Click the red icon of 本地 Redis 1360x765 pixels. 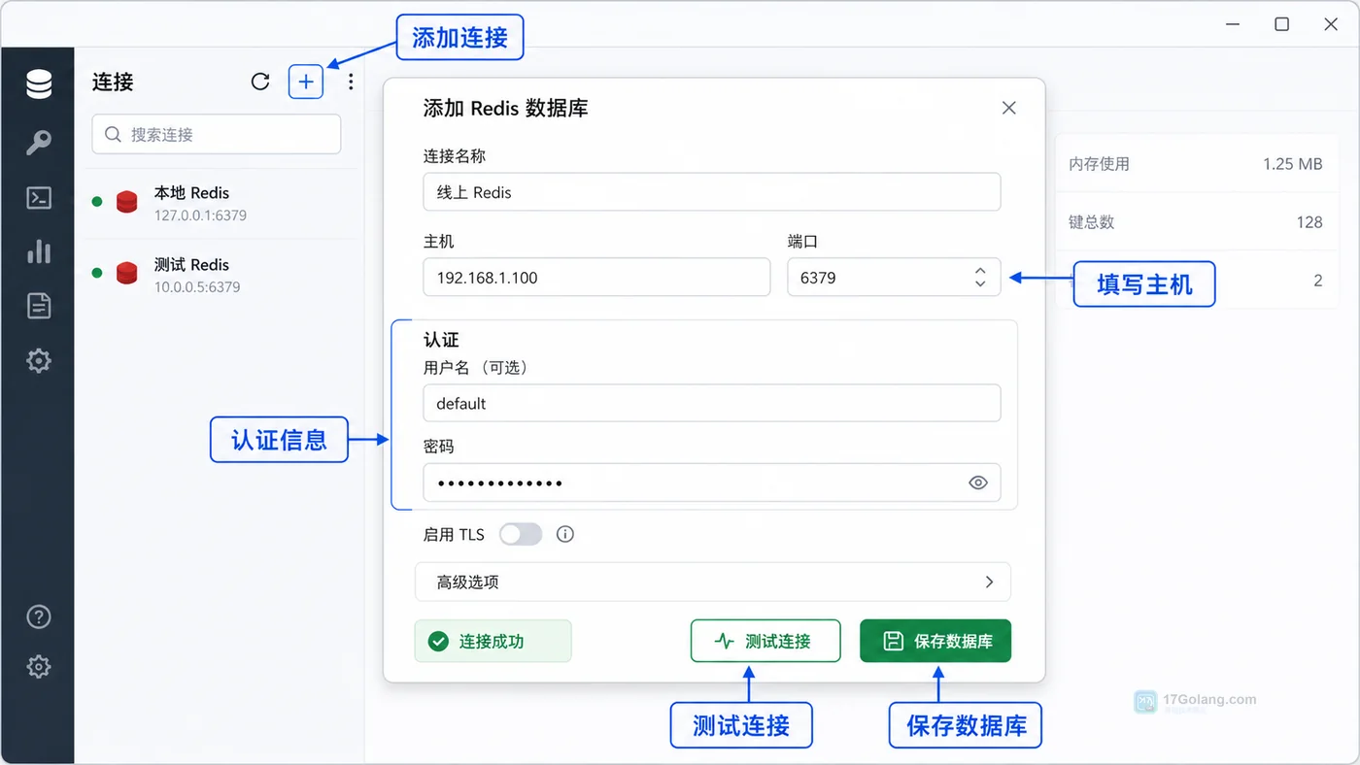(126, 202)
